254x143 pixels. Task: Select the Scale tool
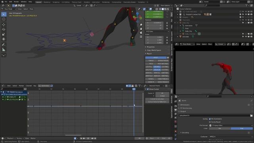(4, 35)
